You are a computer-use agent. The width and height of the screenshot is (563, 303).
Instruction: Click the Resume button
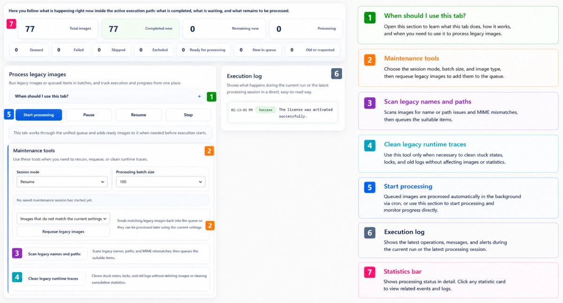click(x=138, y=115)
